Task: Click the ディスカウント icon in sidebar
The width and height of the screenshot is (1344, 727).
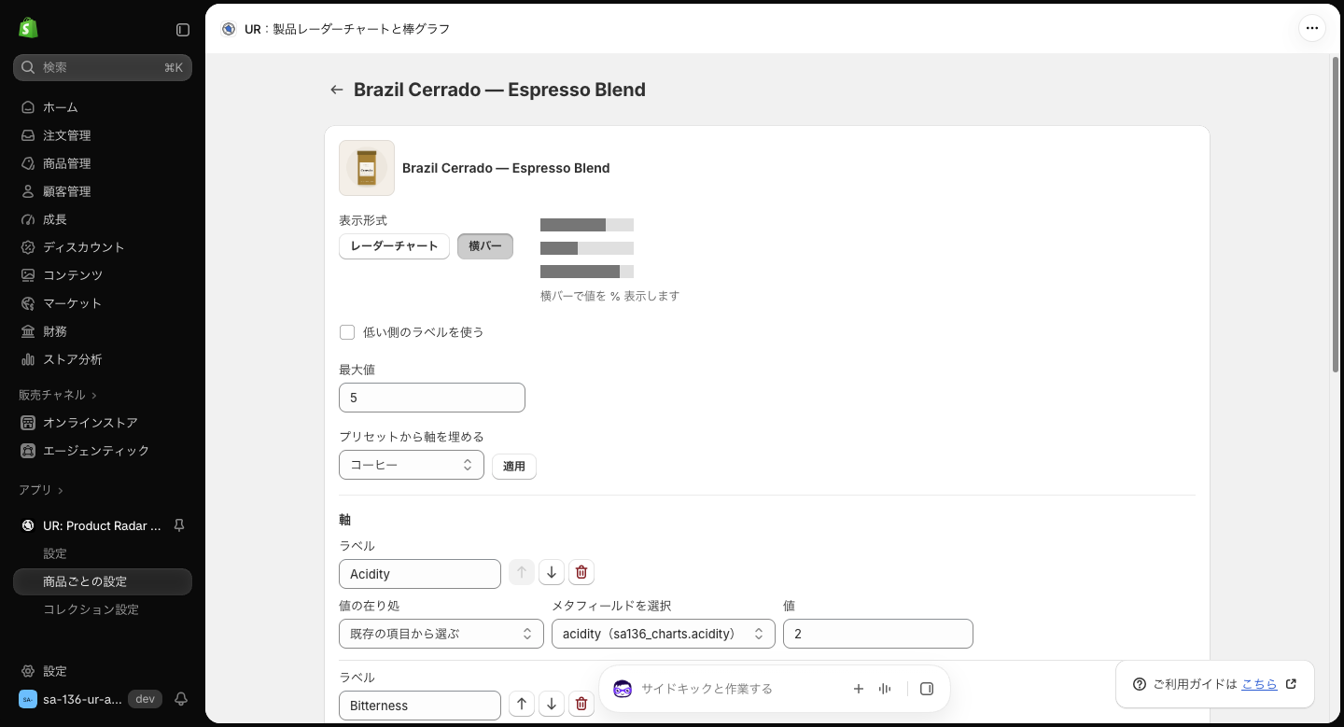Action: pyautogui.click(x=28, y=247)
